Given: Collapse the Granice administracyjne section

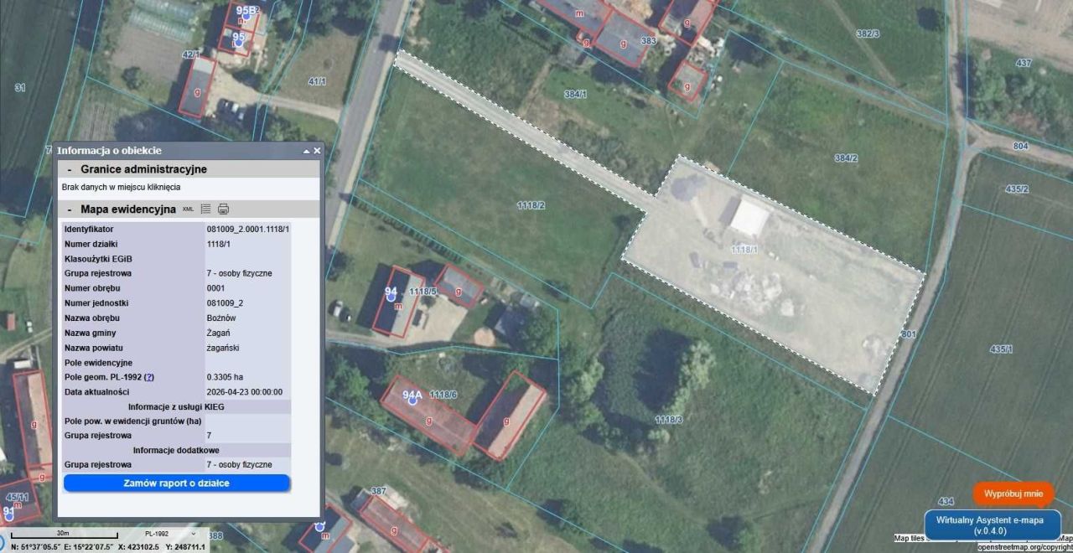Looking at the screenshot, I should [69, 168].
